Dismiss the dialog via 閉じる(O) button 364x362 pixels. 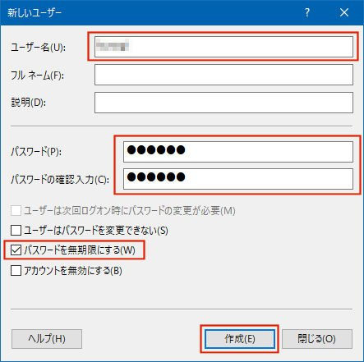pos(317,339)
